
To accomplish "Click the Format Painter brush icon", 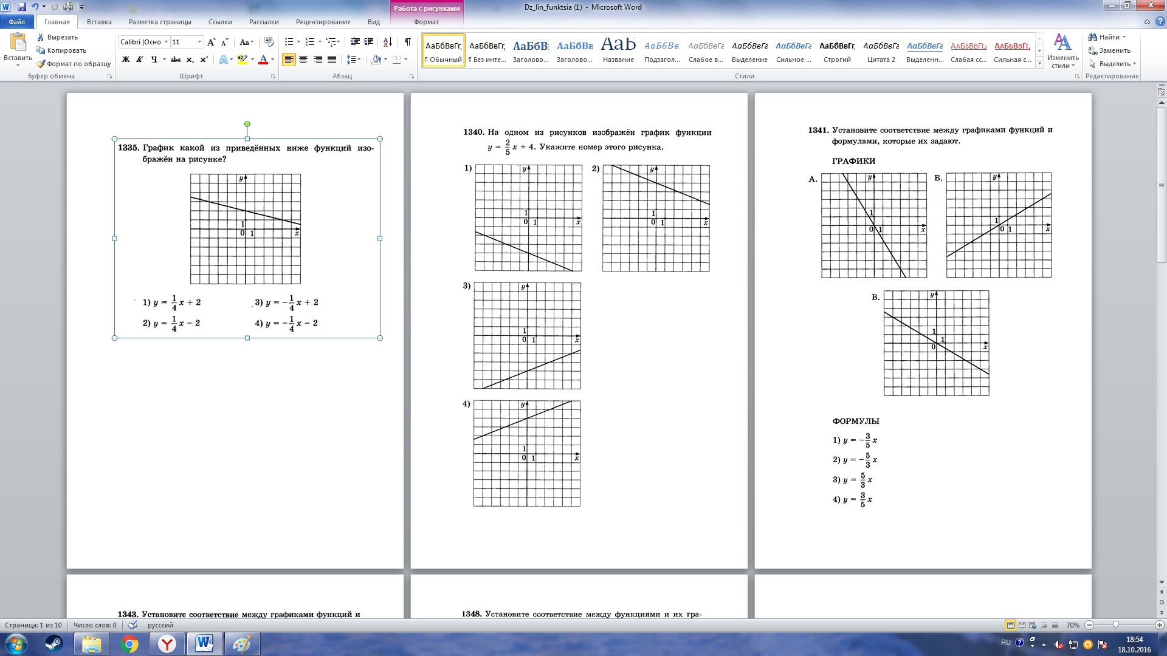I will 41,64.
